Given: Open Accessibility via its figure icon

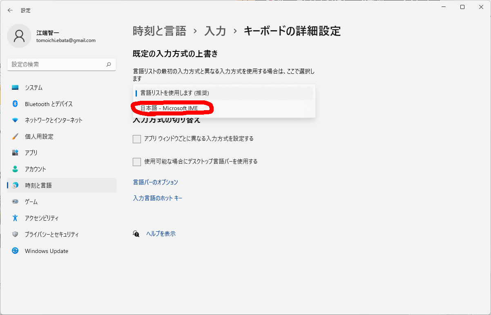Looking at the screenshot, I should pos(15,218).
